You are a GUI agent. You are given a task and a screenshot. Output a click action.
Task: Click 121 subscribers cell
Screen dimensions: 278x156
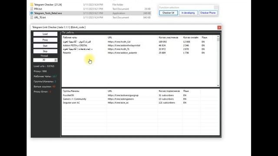pyautogui.click(x=167, y=103)
